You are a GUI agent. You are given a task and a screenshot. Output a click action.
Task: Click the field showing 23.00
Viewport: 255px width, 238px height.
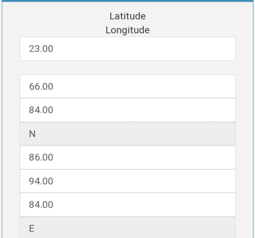point(127,49)
